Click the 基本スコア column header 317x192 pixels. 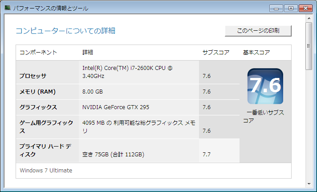pos(256,53)
